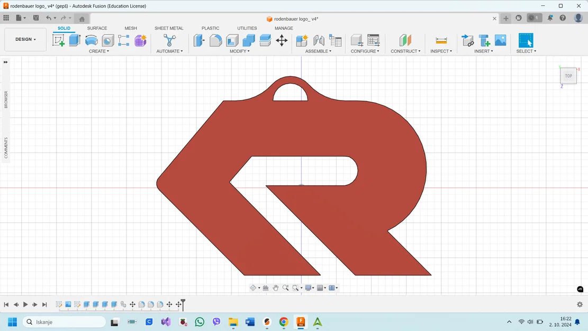The width and height of the screenshot is (588, 331).
Task: Activate the Move/Copy tool in ribbon
Action: [282, 40]
